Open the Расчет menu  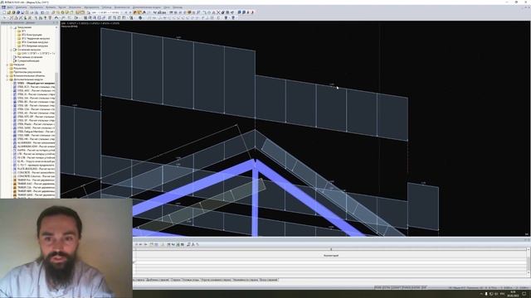[62, 7]
